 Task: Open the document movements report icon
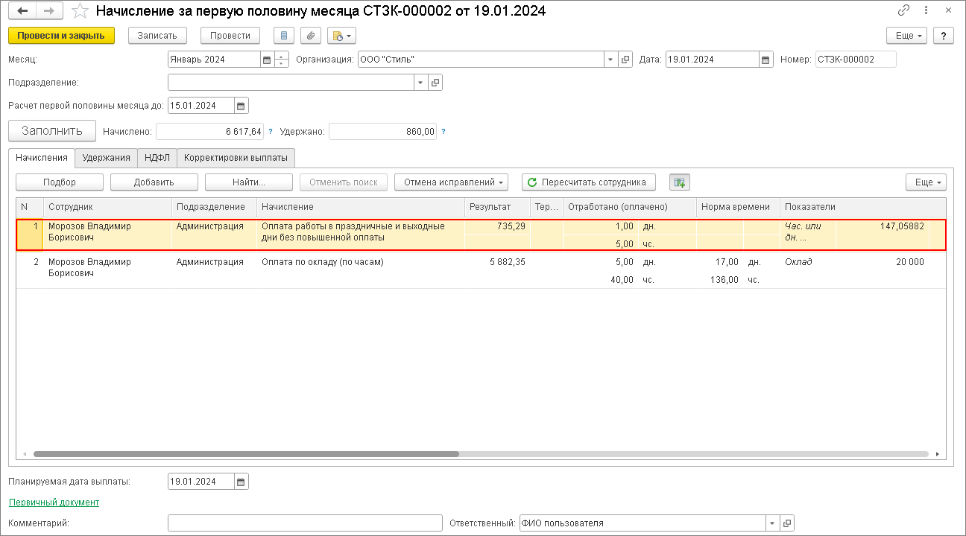[x=284, y=36]
